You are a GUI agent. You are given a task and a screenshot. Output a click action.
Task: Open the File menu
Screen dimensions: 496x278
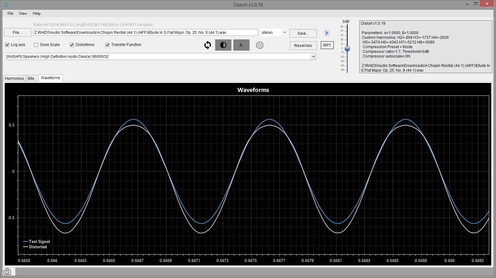10,13
